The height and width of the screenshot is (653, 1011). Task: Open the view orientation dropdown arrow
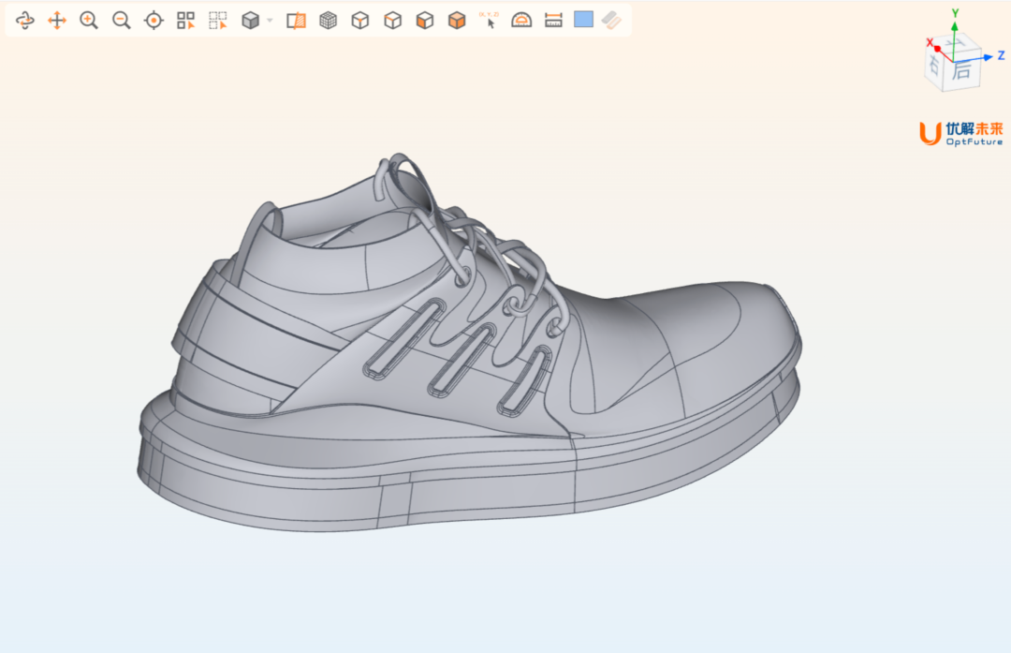[x=271, y=21]
